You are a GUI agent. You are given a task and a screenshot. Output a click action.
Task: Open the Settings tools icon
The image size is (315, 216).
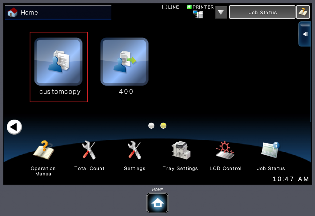click(134, 150)
